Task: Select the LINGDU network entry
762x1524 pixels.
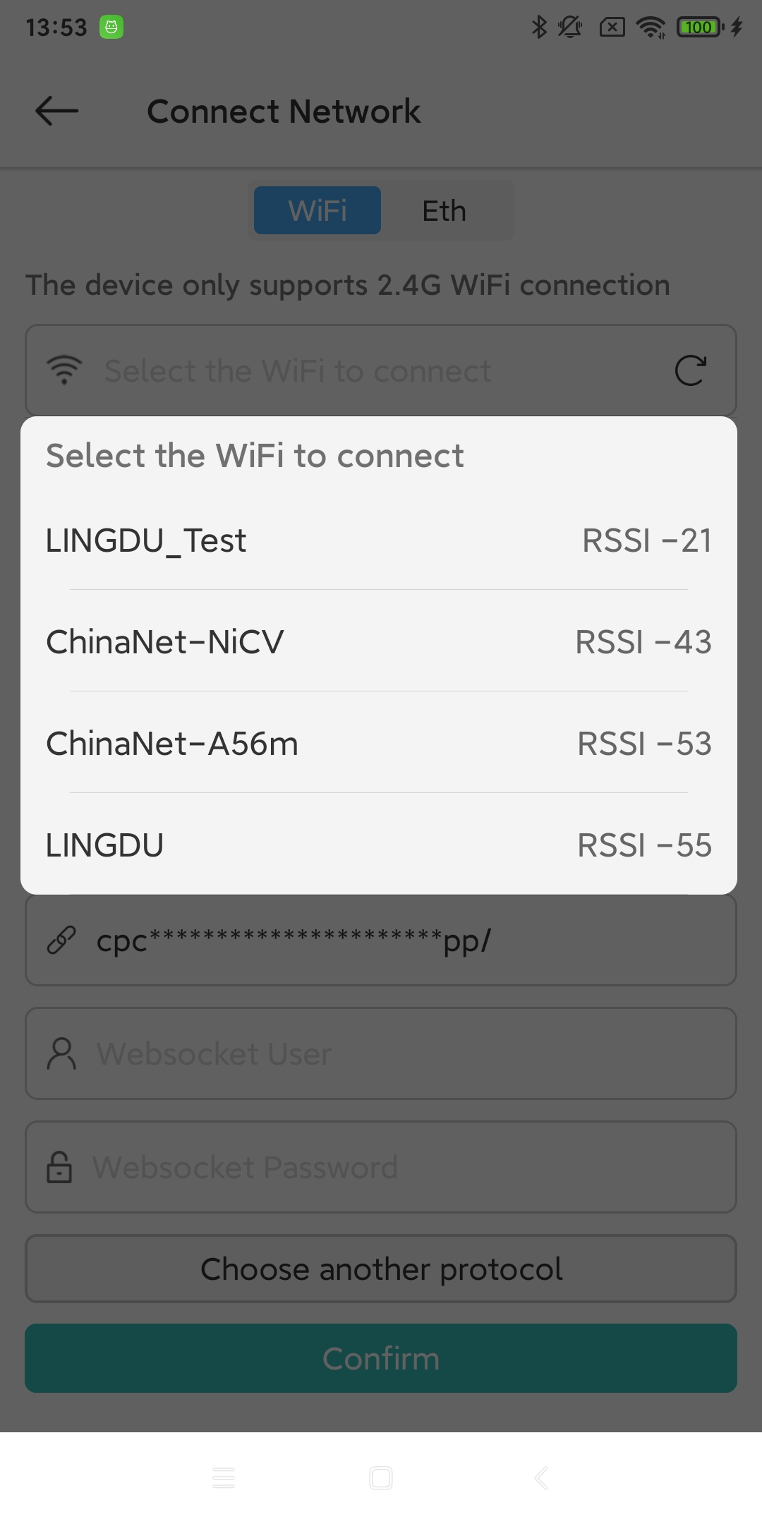Action: click(379, 845)
